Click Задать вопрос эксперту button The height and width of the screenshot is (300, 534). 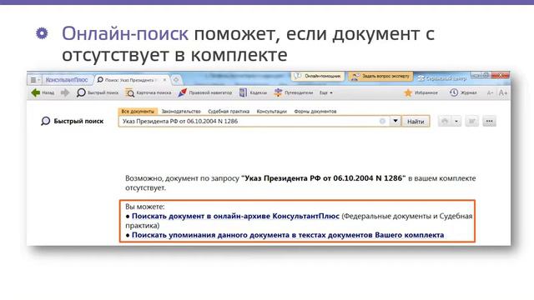point(381,76)
